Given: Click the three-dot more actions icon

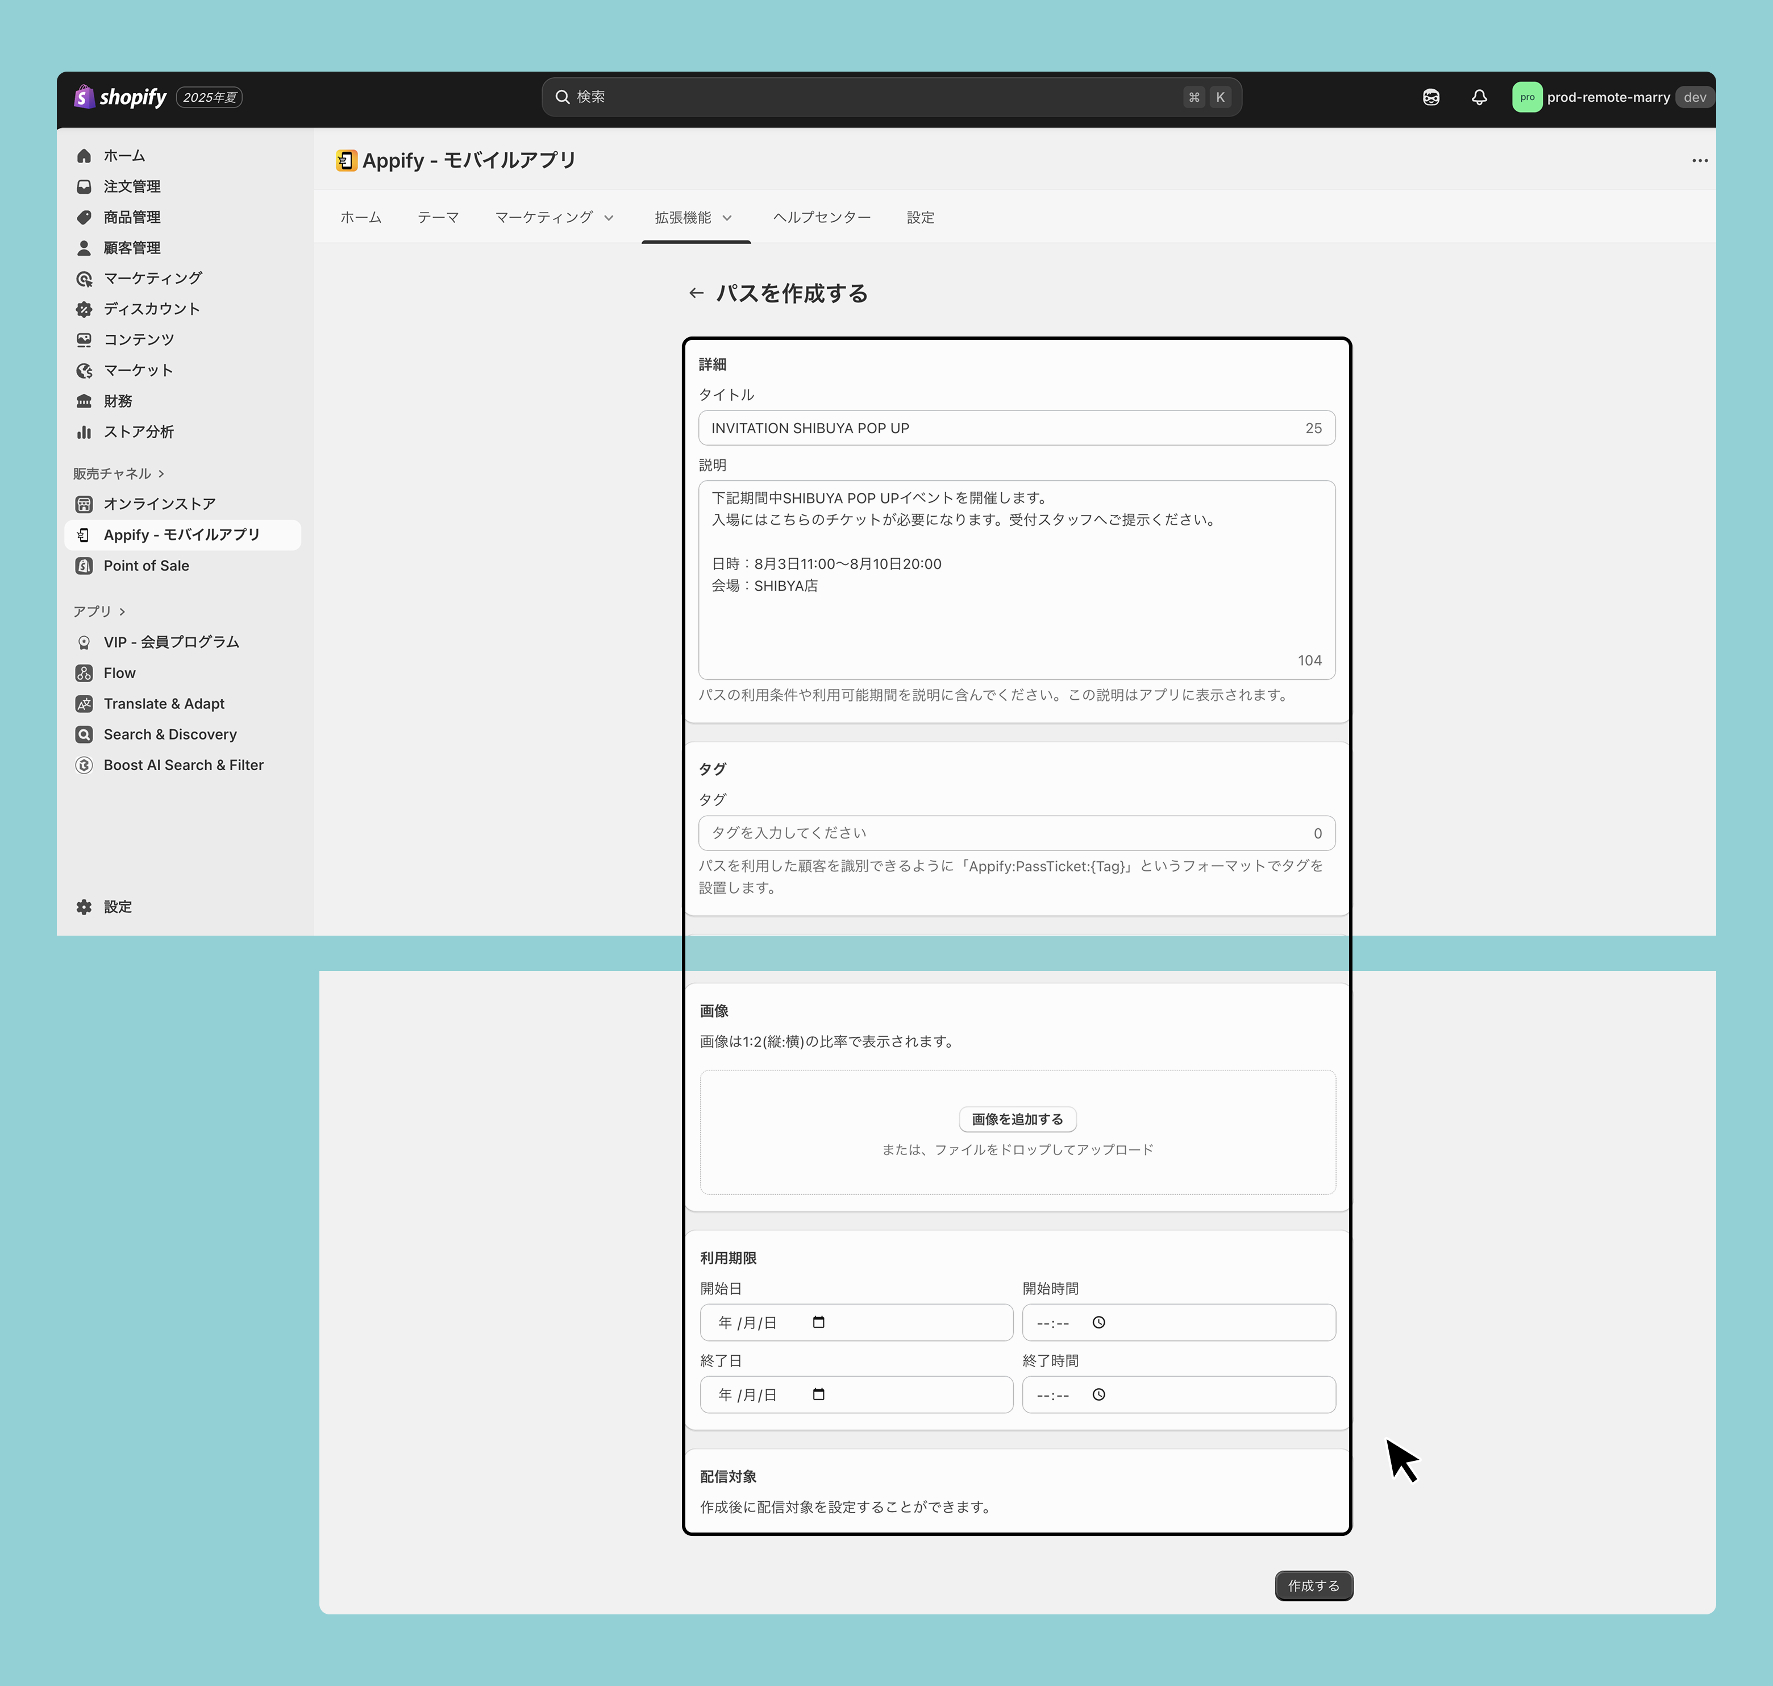Looking at the screenshot, I should 1699,161.
